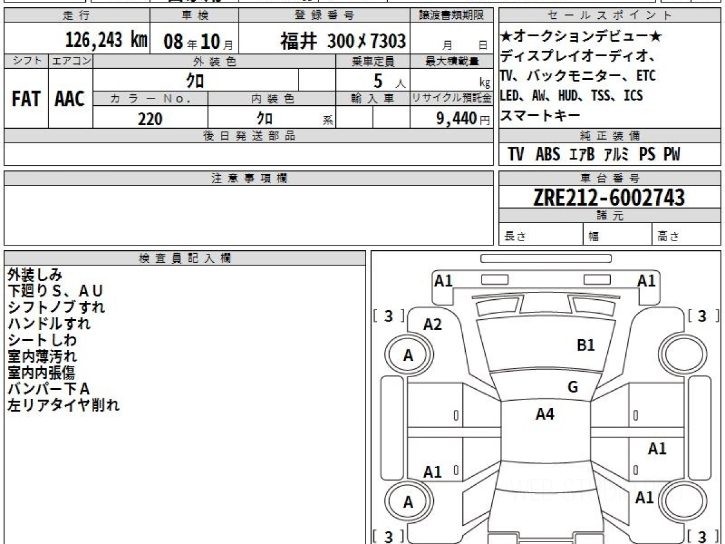The height and width of the screenshot is (544, 725).
Task: Click the 内装色 header
Action: 272,99
